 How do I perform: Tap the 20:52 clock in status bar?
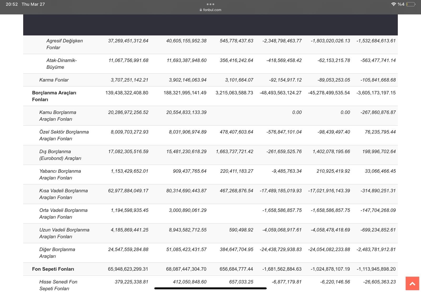tap(12, 4)
